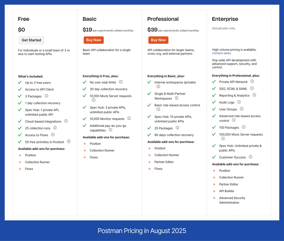This screenshot has height=241, width=284.
Task: Open info for Additional pay-as-you-go capabilities
Action: tap(110, 130)
